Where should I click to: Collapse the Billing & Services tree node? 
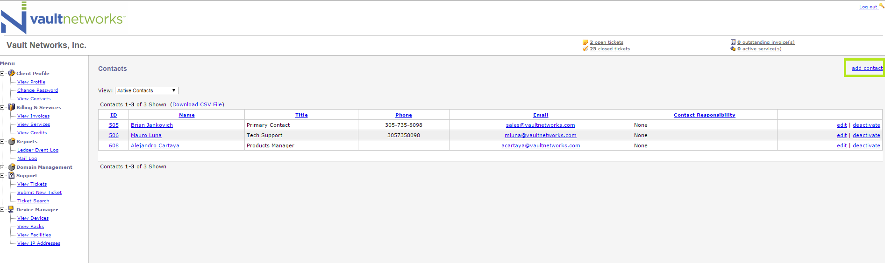pyautogui.click(x=2, y=107)
